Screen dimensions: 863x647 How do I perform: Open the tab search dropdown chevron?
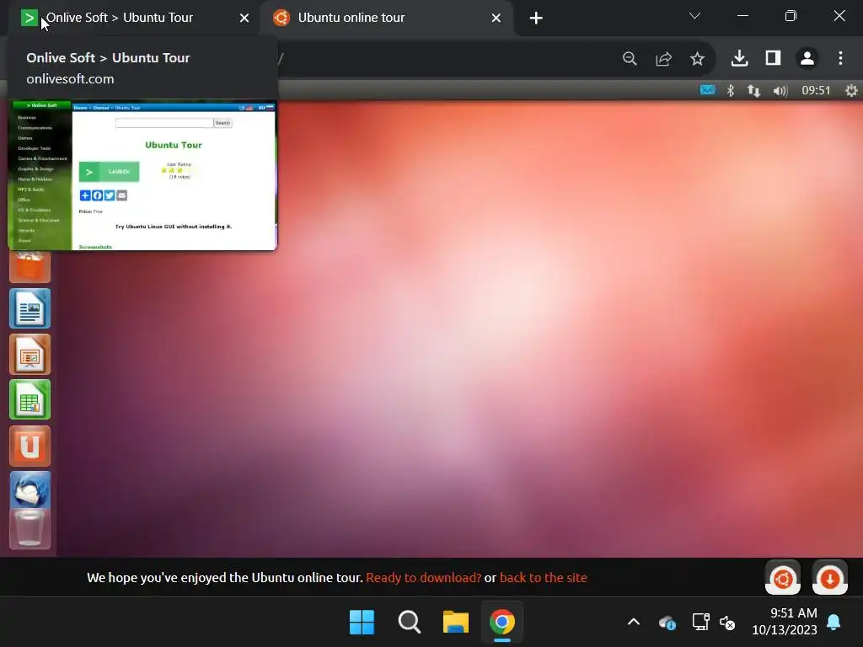694,16
